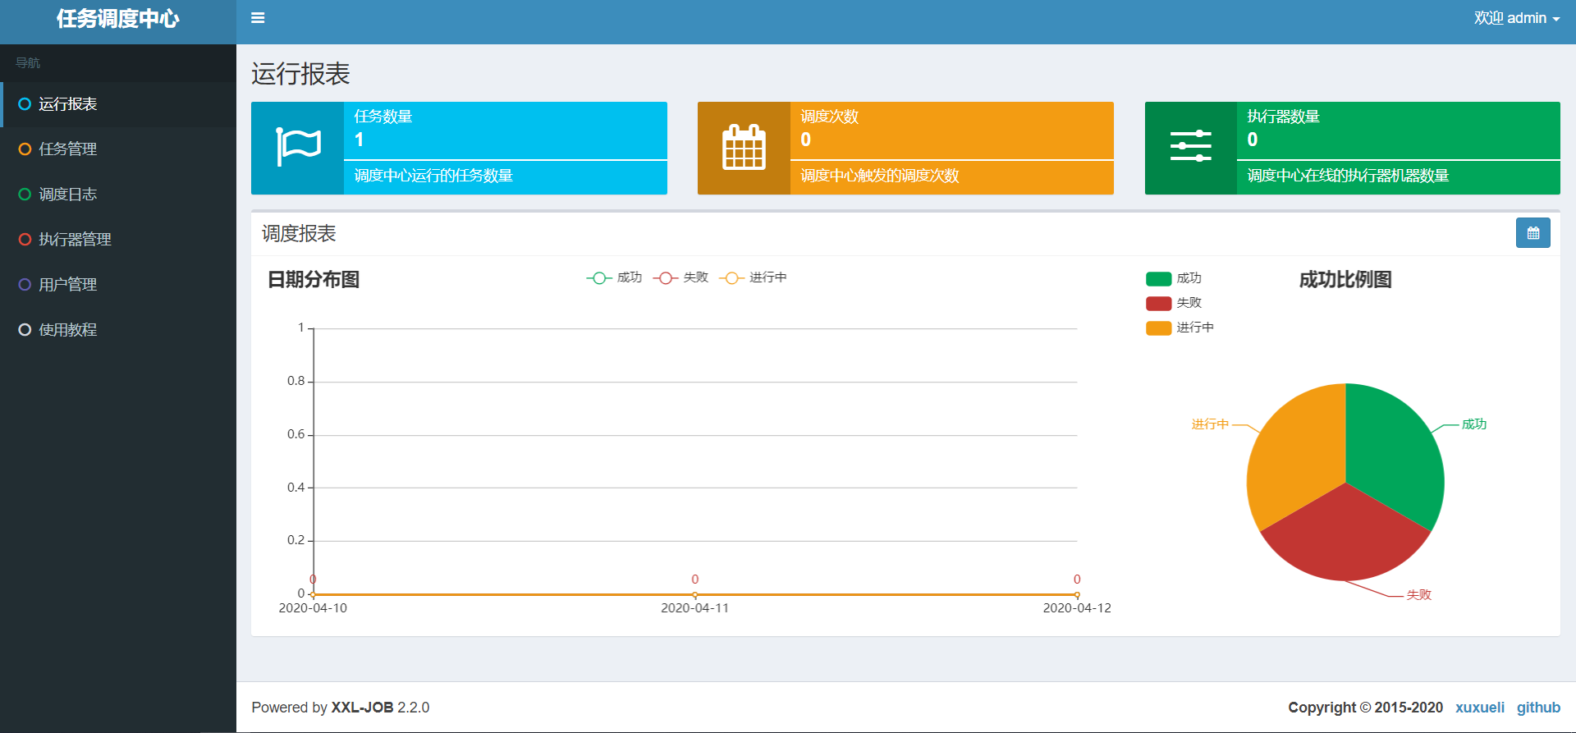Open 任务管理 in the sidebar
Screen dimensions: 1576x733
[118, 149]
